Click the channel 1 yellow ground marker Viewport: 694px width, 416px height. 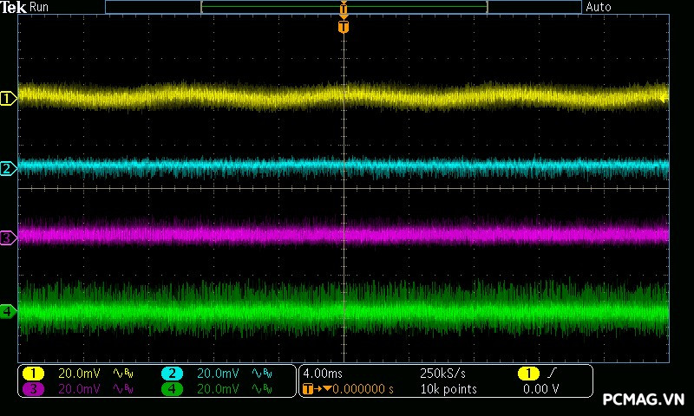pyautogui.click(x=8, y=99)
